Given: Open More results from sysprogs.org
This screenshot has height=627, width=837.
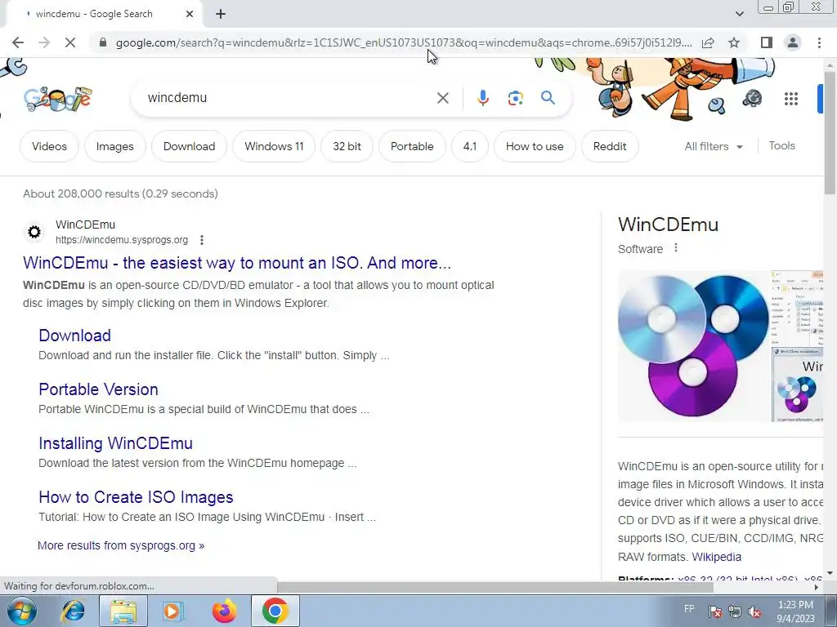Looking at the screenshot, I should point(121,545).
